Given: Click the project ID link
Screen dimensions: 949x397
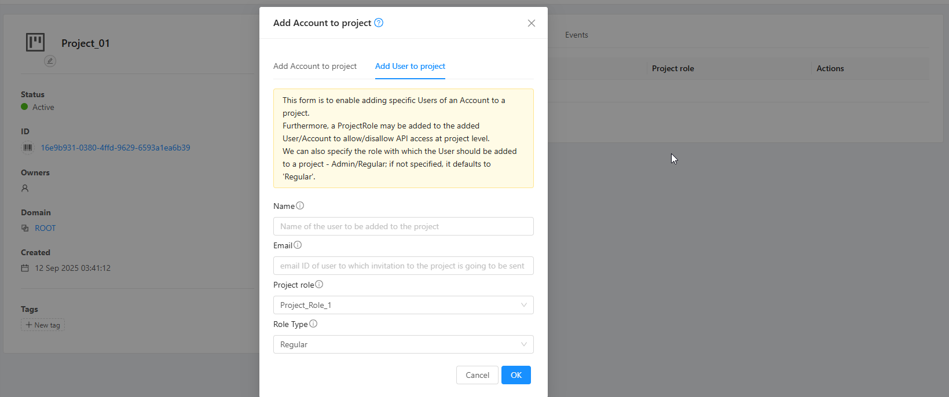Looking at the screenshot, I should pos(115,148).
